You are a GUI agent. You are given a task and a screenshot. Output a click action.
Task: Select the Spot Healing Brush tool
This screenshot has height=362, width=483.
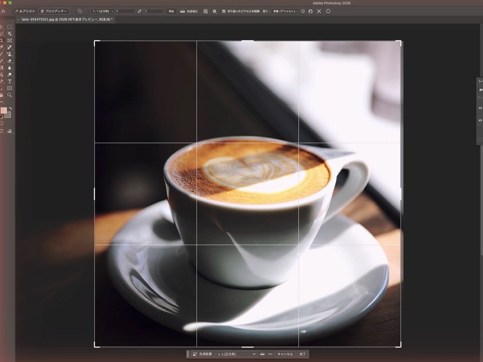pyautogui.click(x=10, y=47)
